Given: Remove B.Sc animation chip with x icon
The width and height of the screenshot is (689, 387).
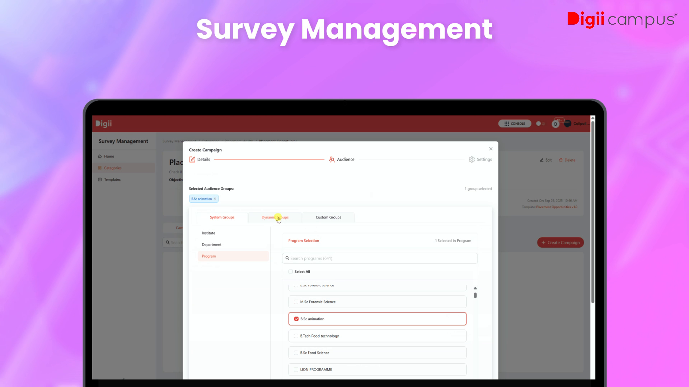Looking at the screenshot, I should pyautogui.click(x=215, y=199).
